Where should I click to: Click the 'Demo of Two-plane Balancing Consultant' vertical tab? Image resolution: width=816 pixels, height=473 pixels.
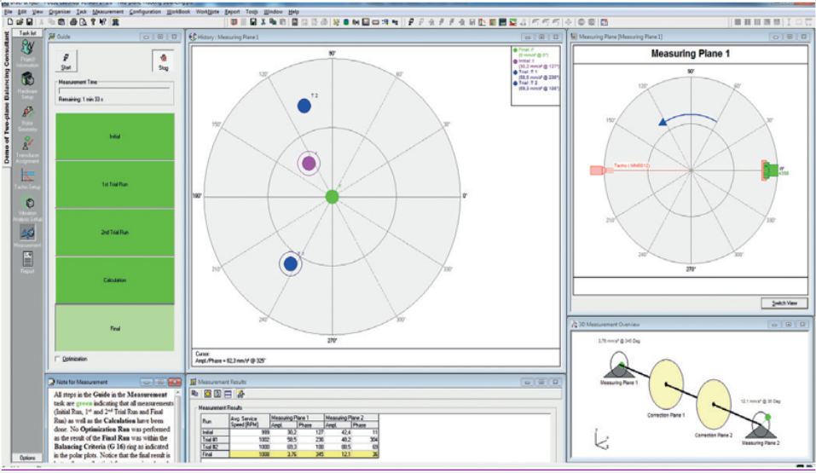pos(6,97)
